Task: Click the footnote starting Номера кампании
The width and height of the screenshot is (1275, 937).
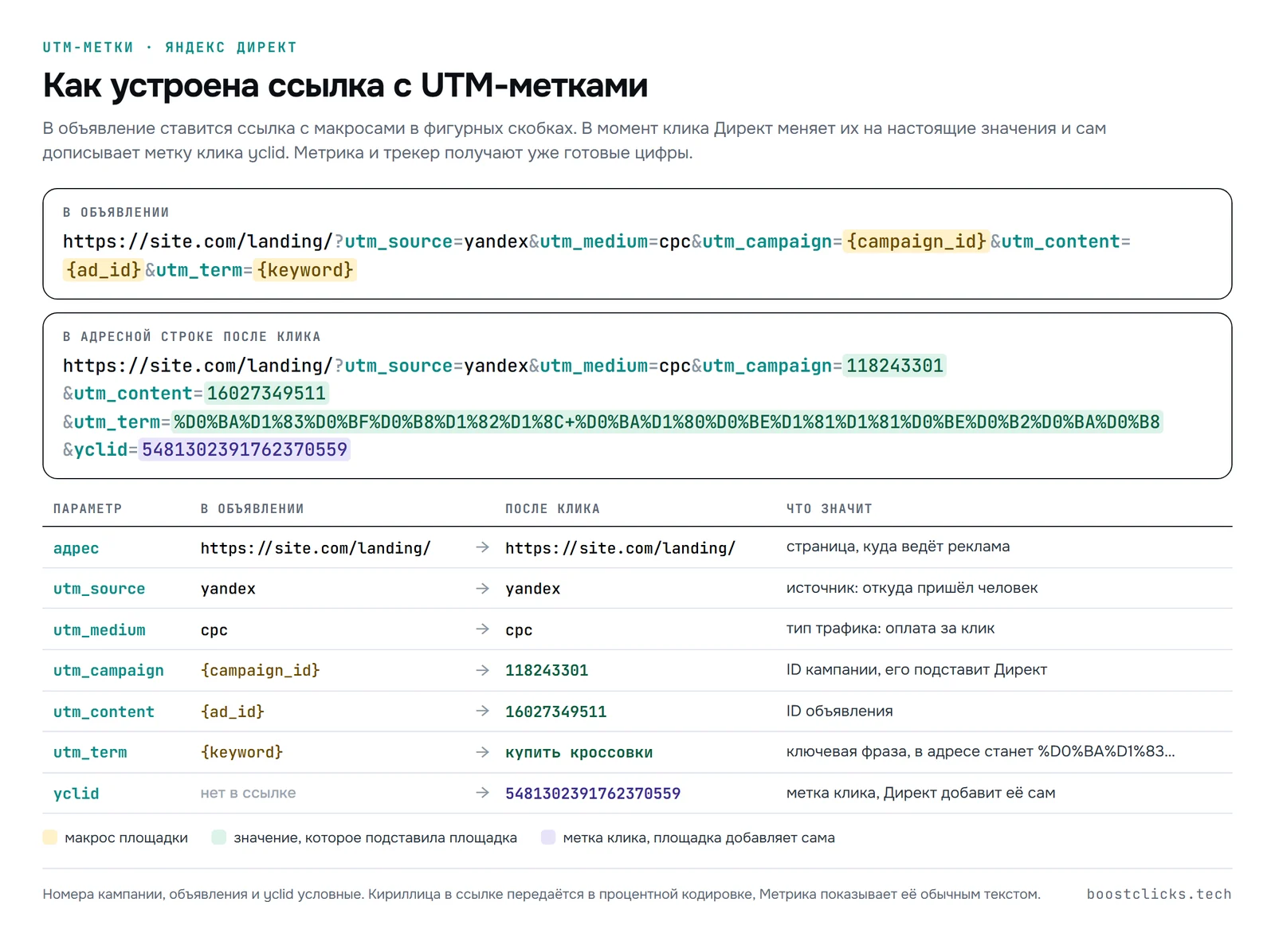Action: [542, 894]
